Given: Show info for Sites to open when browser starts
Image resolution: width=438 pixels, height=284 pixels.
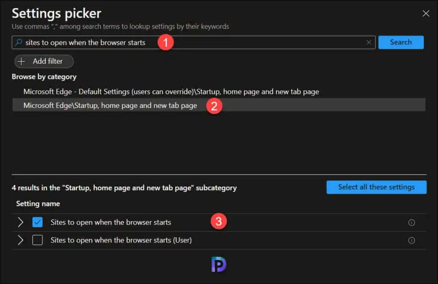Looking at the screenshot, I should [x=411, y=222].
